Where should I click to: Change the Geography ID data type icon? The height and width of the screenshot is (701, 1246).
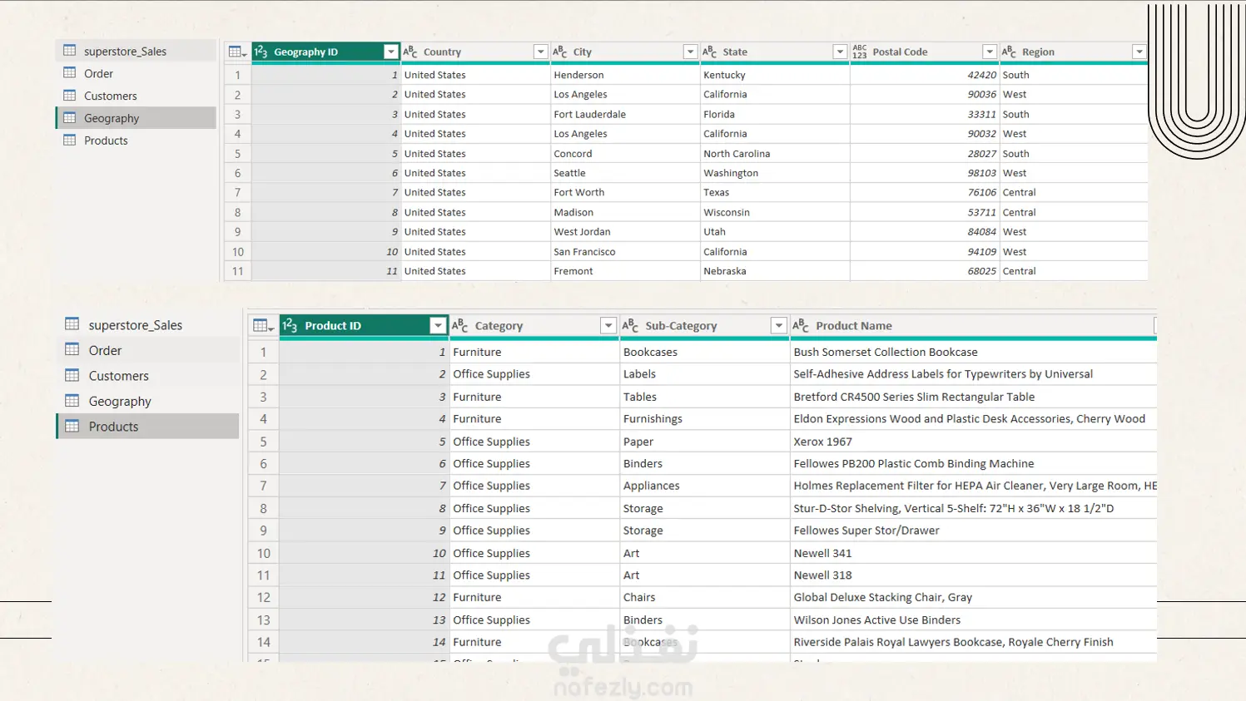coord(261,52)
